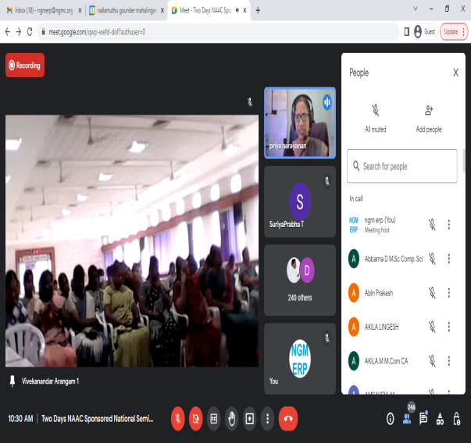This screenshot has height=443, width=471.
Task: Open meeting details info icon
Action: click(391, 419)
